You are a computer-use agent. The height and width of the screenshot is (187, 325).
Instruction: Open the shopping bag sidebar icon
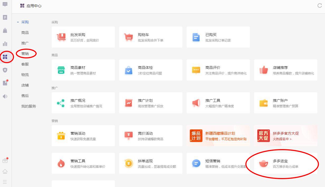pos(5,31)
